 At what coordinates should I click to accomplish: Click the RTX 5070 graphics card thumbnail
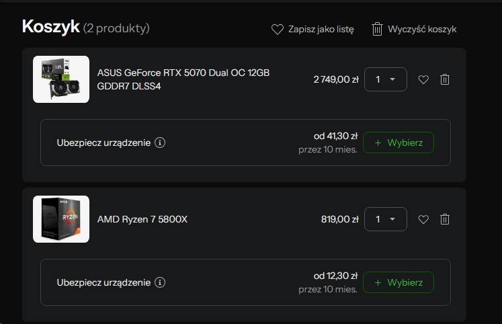[61, 79]
